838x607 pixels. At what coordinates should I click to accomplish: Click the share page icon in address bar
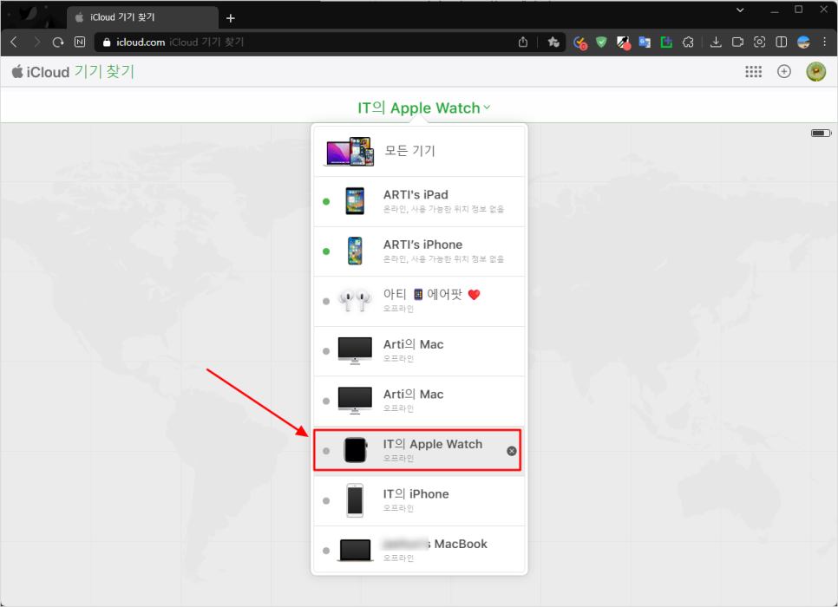[523, 42]
